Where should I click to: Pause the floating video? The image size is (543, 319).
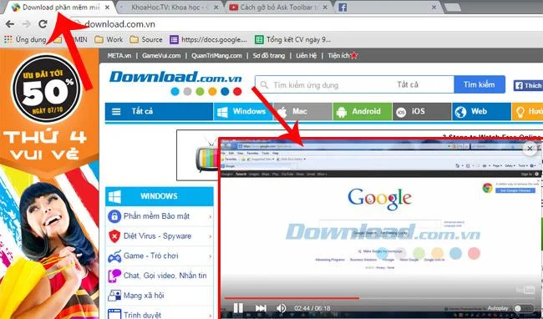click(238, 308)
